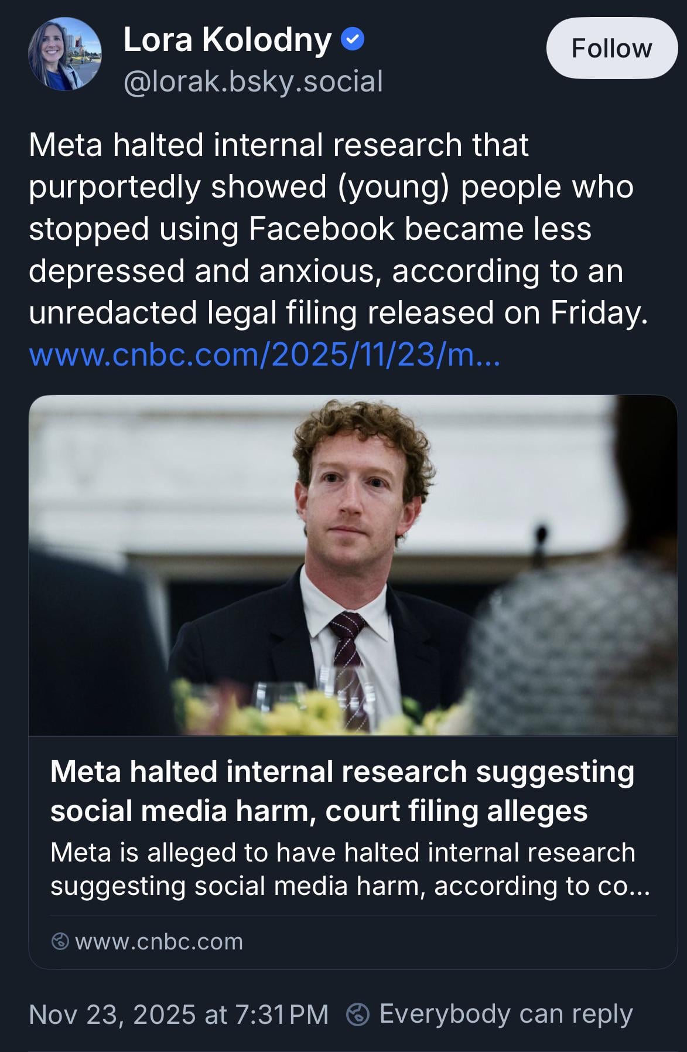Open the www.cnbc.com/2025/11/23 link in post
This screenshot has height=1052, width=687.
pyautogui.click(x=264, y=355)
